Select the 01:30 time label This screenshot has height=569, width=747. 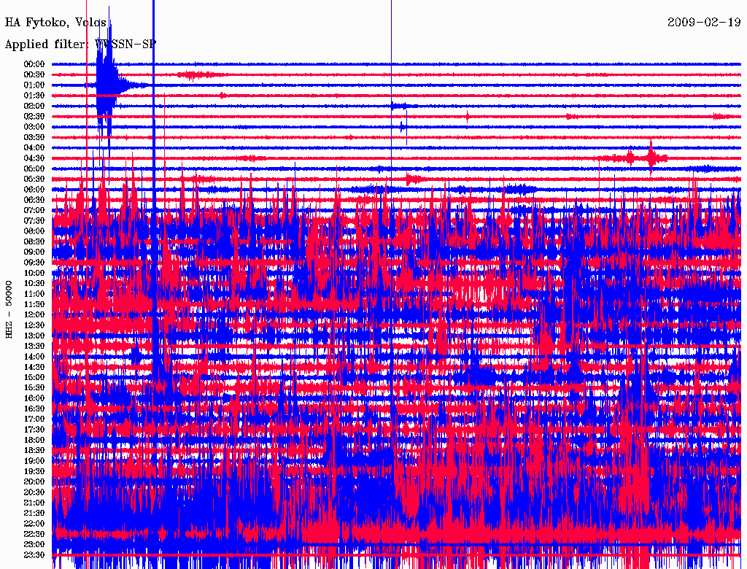point(34,96)
